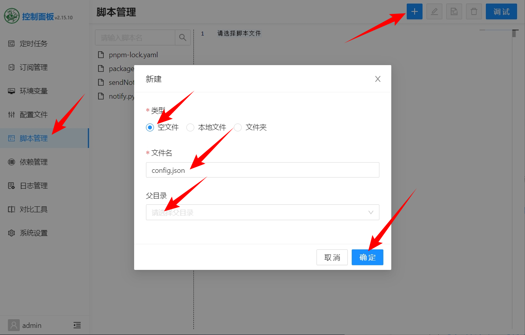Confirm creation with the 确定 button

367,257
